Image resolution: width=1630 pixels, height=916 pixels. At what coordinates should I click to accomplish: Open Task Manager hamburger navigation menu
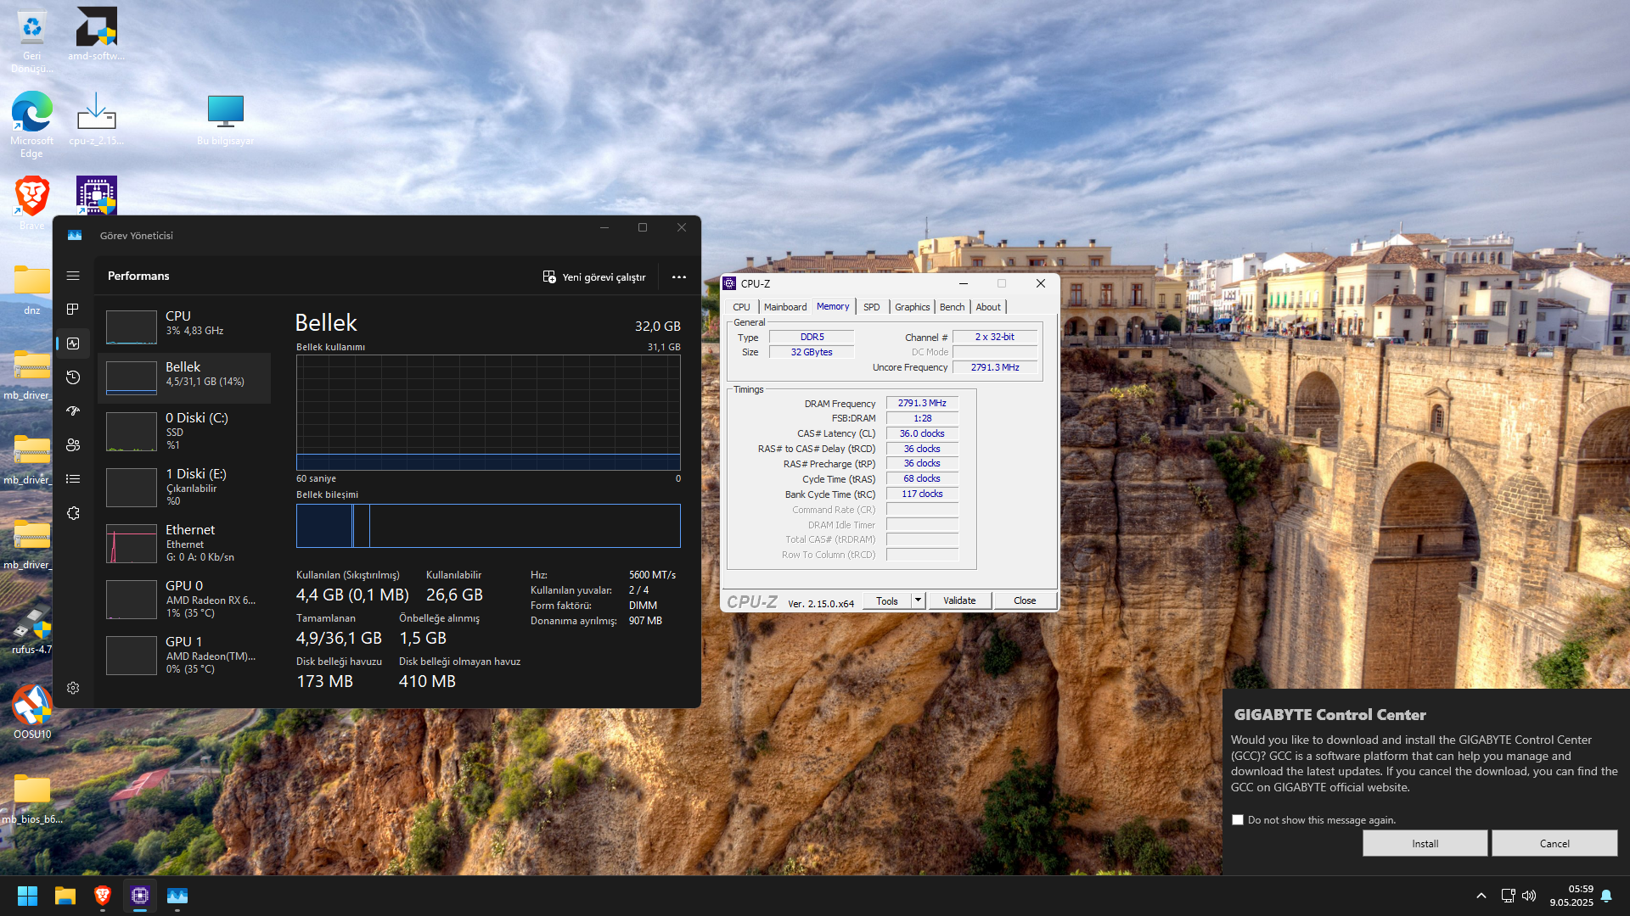tap(73, 276)
